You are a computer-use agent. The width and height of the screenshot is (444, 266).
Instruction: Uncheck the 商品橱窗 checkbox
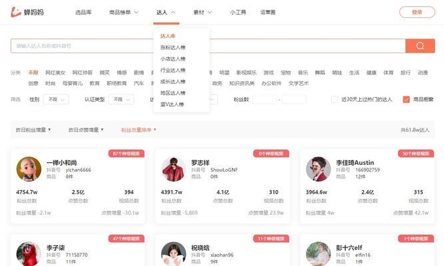pos(406,99)
